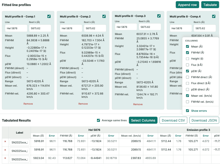
Task: Edit Rest λ field in Comp.1 card
Action: [40, 28]
